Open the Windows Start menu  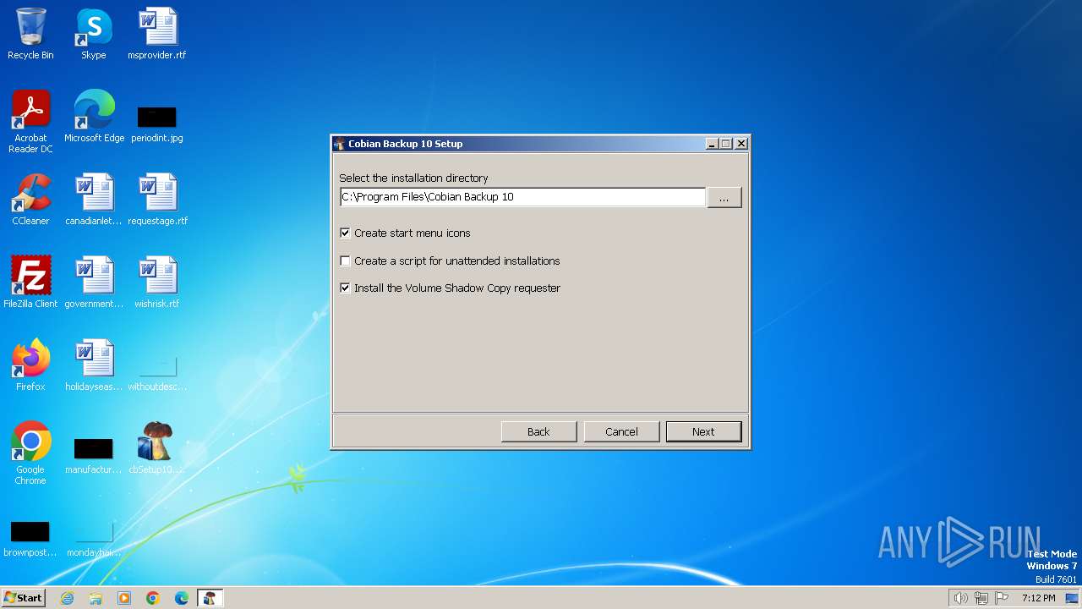point(23,598)
